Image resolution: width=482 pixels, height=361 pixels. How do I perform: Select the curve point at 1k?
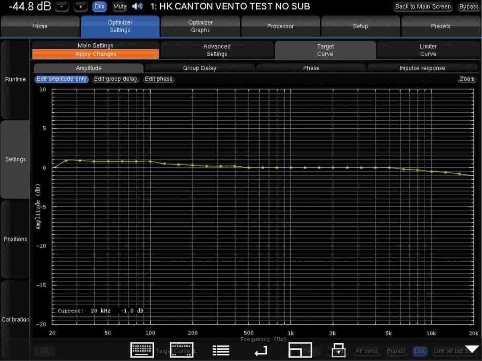[x=291, y=167]
